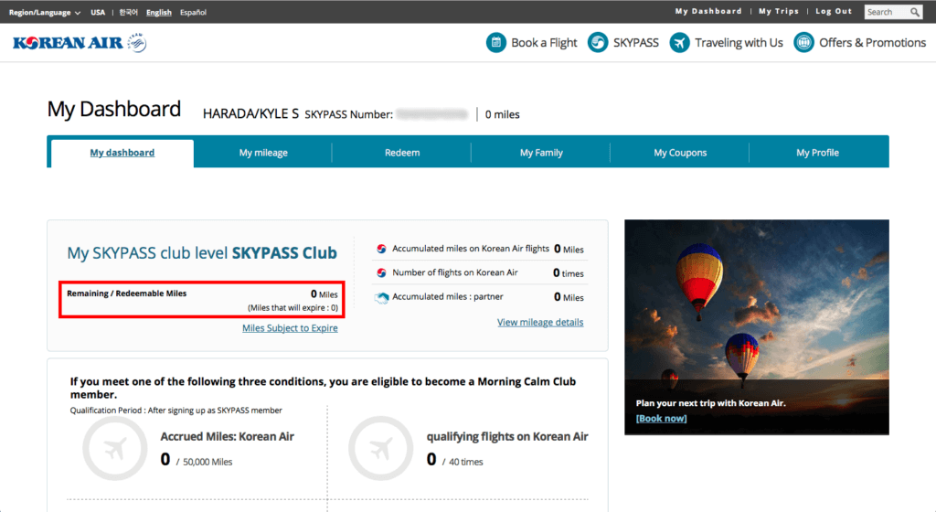Click Log Out
The height and width of the screenshot is (512, 936).
(x=834, y=11)
